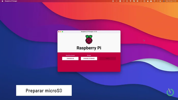Minimize the Imager window with yellow button
Viewport: 178px width, 100px height.
coord(61,32)
